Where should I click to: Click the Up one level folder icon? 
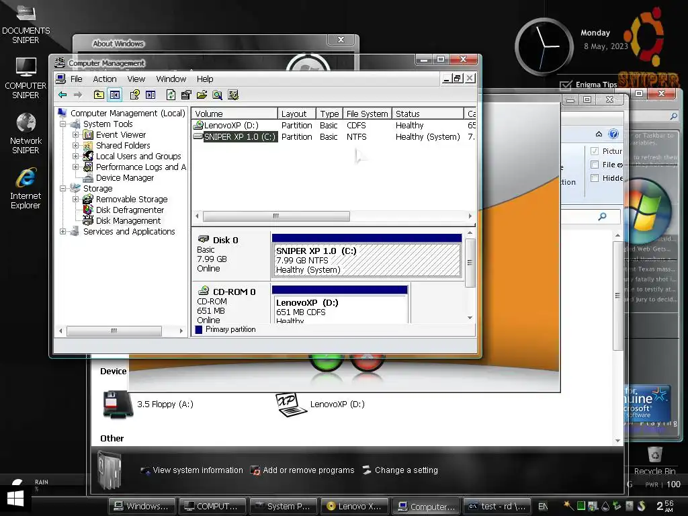(x=99, y=95)
